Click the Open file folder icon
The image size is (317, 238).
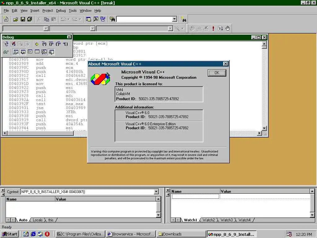[x=15, y=19]
